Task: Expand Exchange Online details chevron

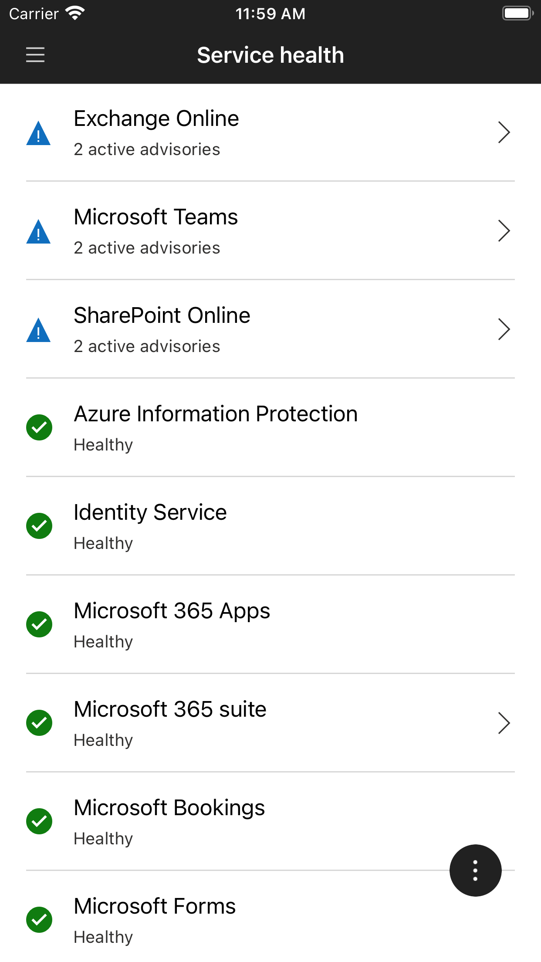Action: click(x=504, y=132)
